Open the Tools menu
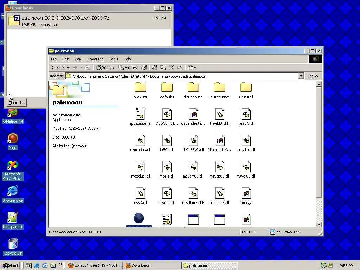Screen dimensions: 360x270 click(x=114, y=59)
